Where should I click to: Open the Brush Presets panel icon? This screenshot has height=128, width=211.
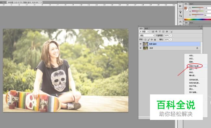coord(180,12)
